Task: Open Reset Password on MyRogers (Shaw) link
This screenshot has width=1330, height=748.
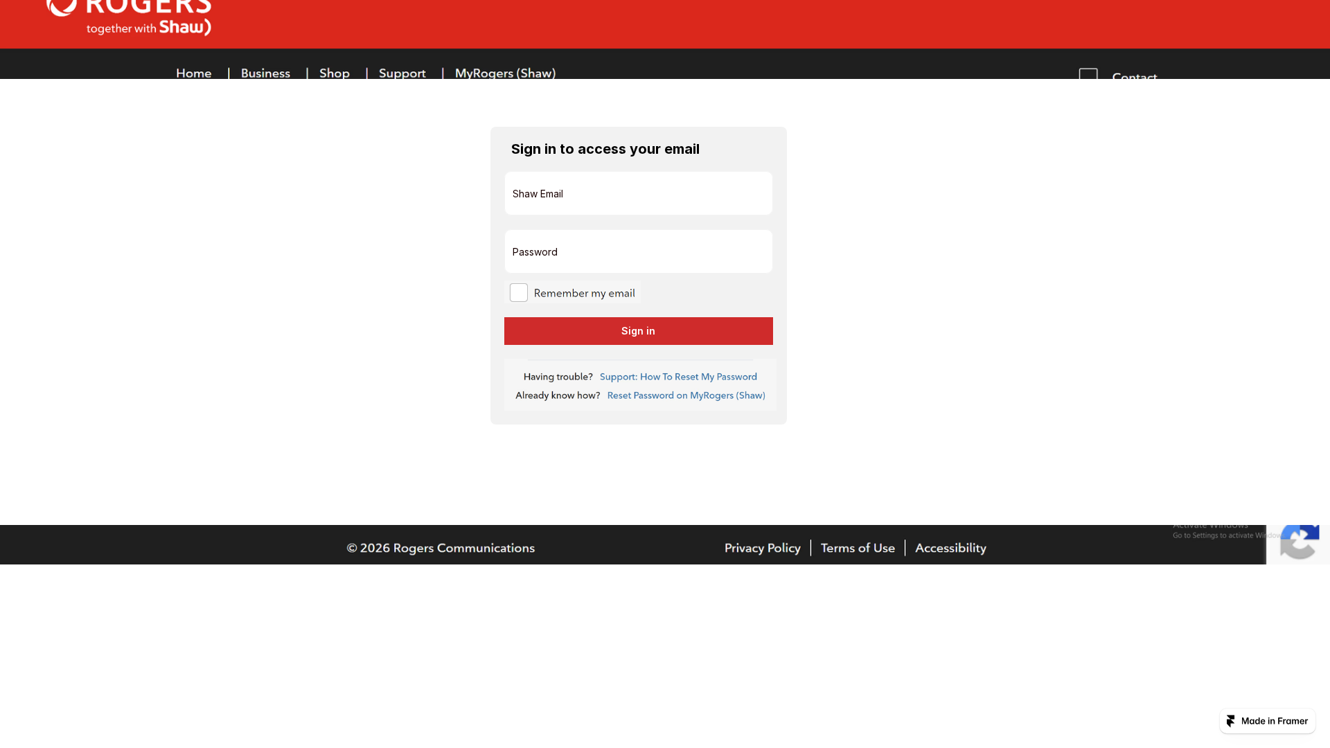Action: (686, 395)
